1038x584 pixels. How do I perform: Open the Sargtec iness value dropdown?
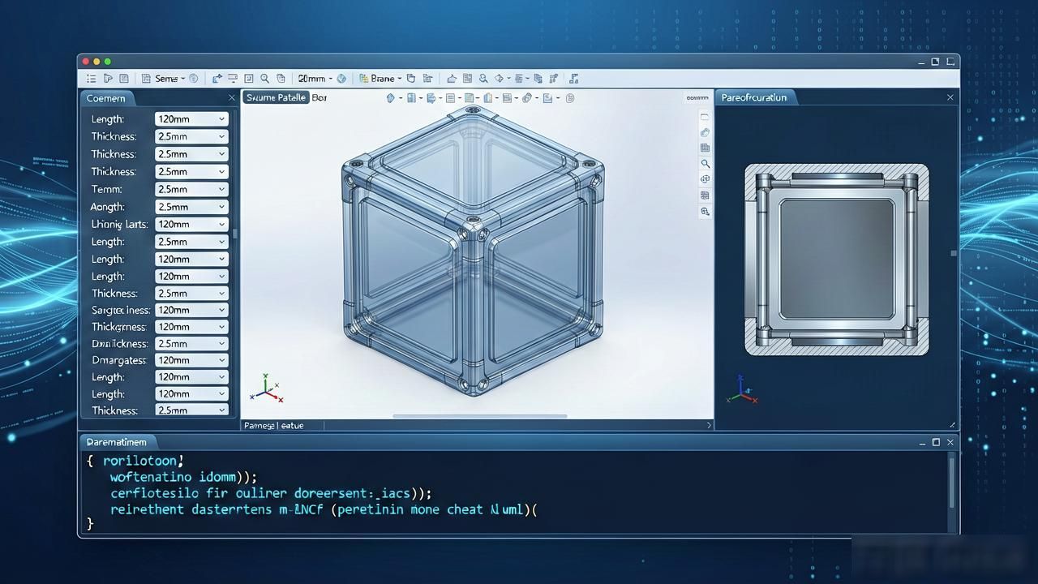pyautogui.click(x=191, y=310)
